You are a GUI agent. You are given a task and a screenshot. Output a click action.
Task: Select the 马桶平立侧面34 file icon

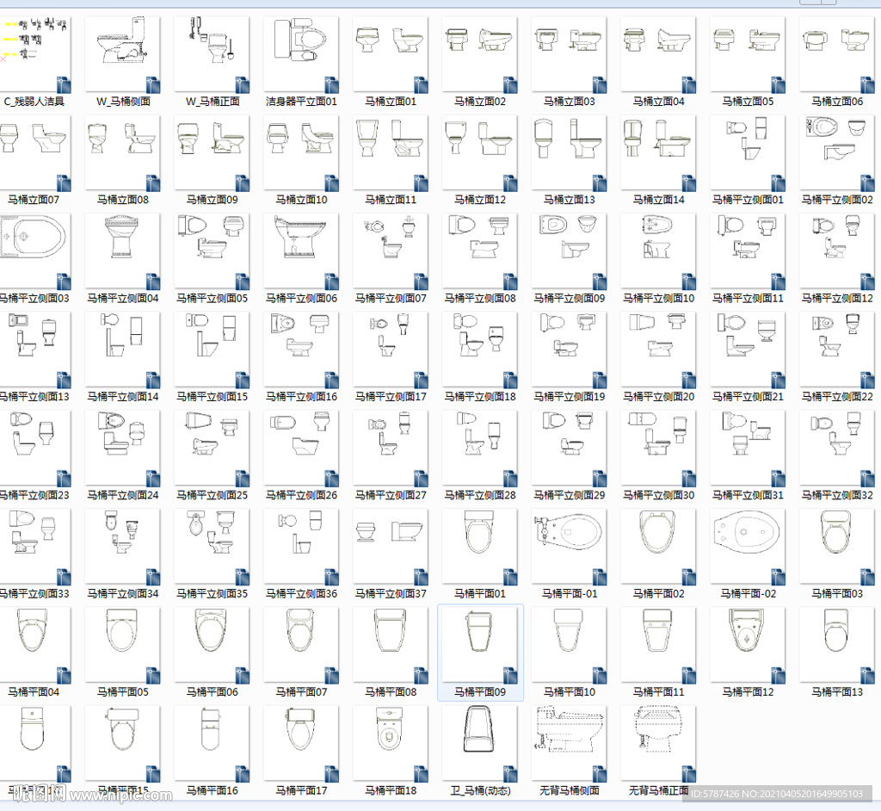pyautogui.click(x=123, y=547)
